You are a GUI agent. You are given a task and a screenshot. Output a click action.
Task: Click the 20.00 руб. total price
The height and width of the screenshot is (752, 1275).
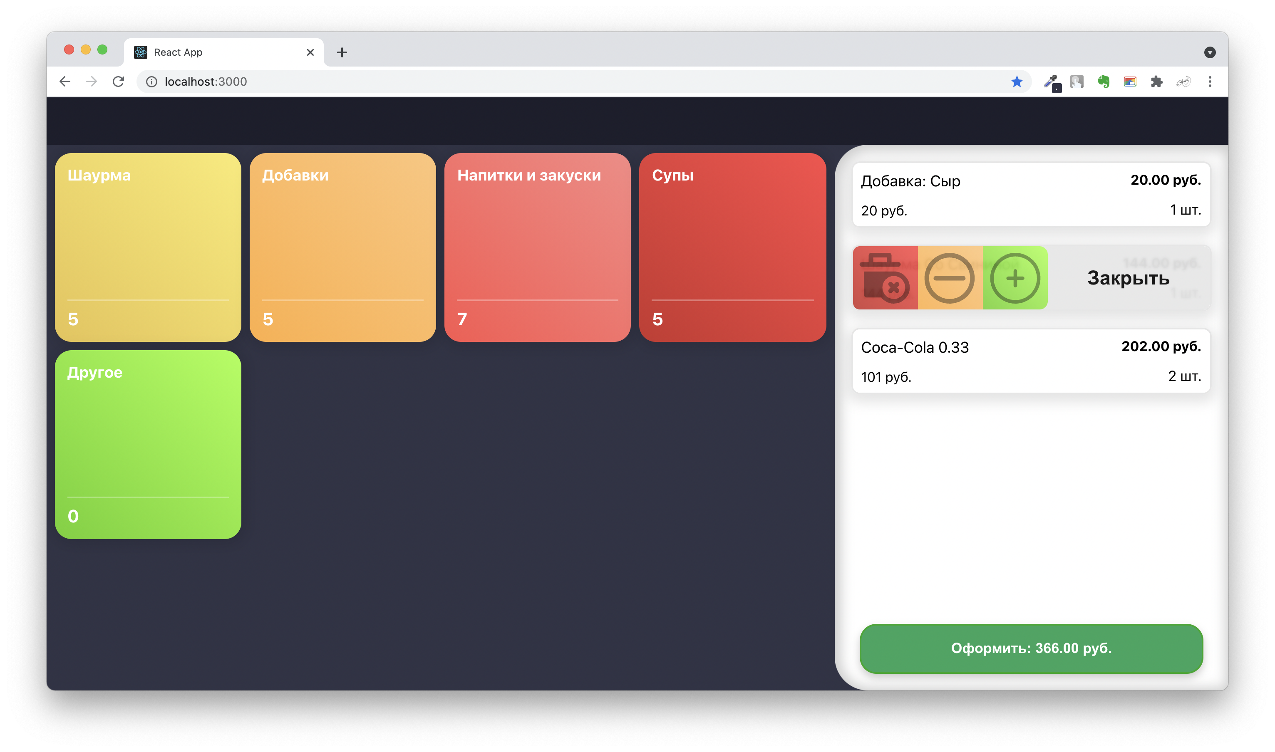(x=1166, y=181)
